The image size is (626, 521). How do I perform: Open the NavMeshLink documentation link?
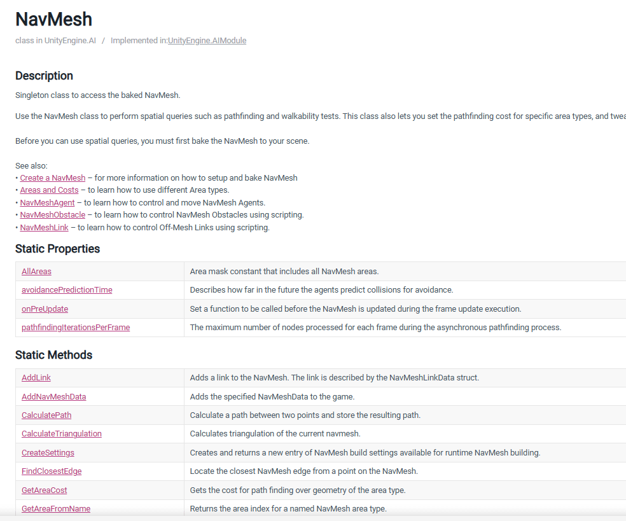click(44, 228)
